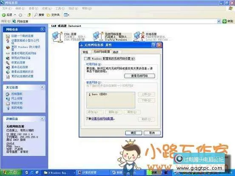The image size is (235, 176).
Task: Cancel dialog with 取消 button
Action: (x=152, y=133)
